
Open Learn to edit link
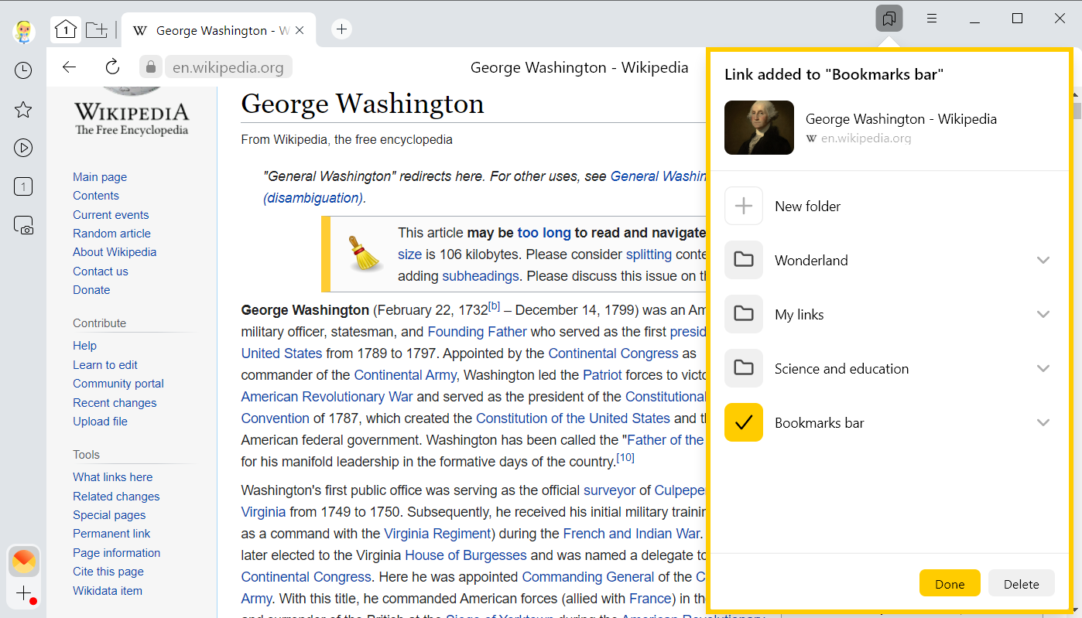point(105,365)
